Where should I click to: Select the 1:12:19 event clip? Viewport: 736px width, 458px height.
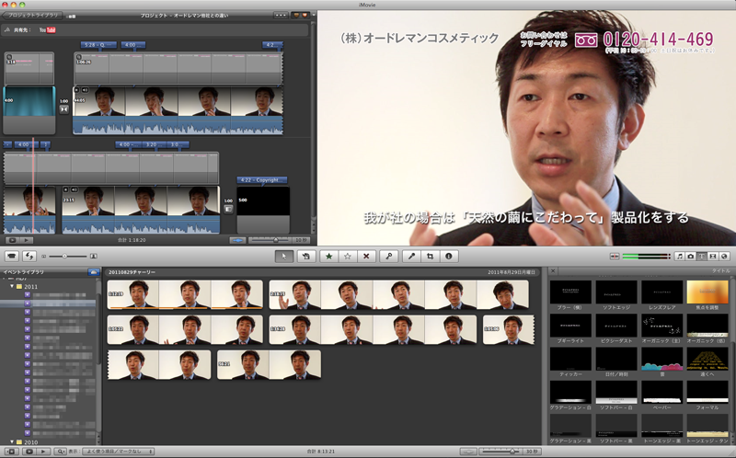coord(185,294)
